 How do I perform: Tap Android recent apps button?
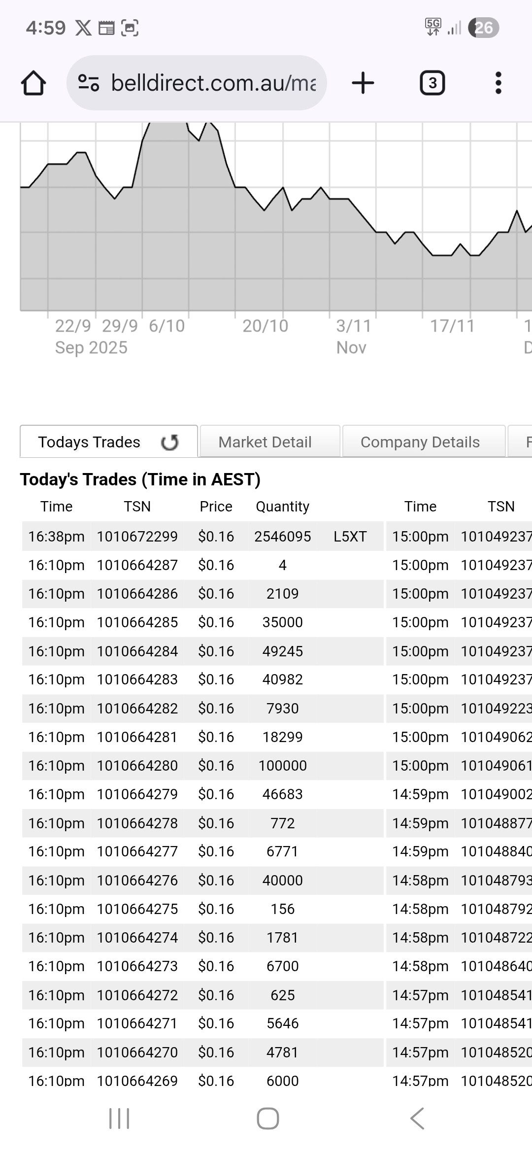click(x=119, y=1118)
